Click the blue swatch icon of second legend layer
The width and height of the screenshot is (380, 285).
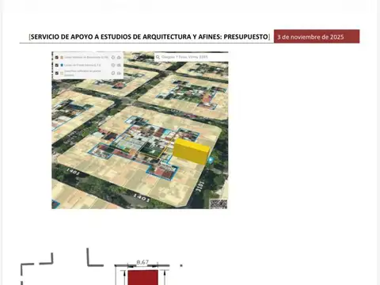[x=62, y=65]
